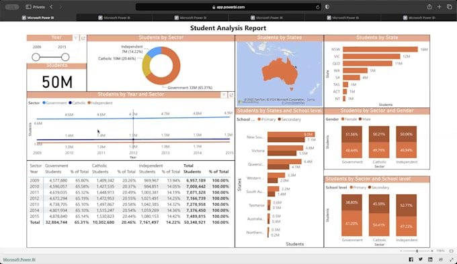This screenshot has width=457, height=264.
Task: Share report to Facebook
Action: pos(411,259)
